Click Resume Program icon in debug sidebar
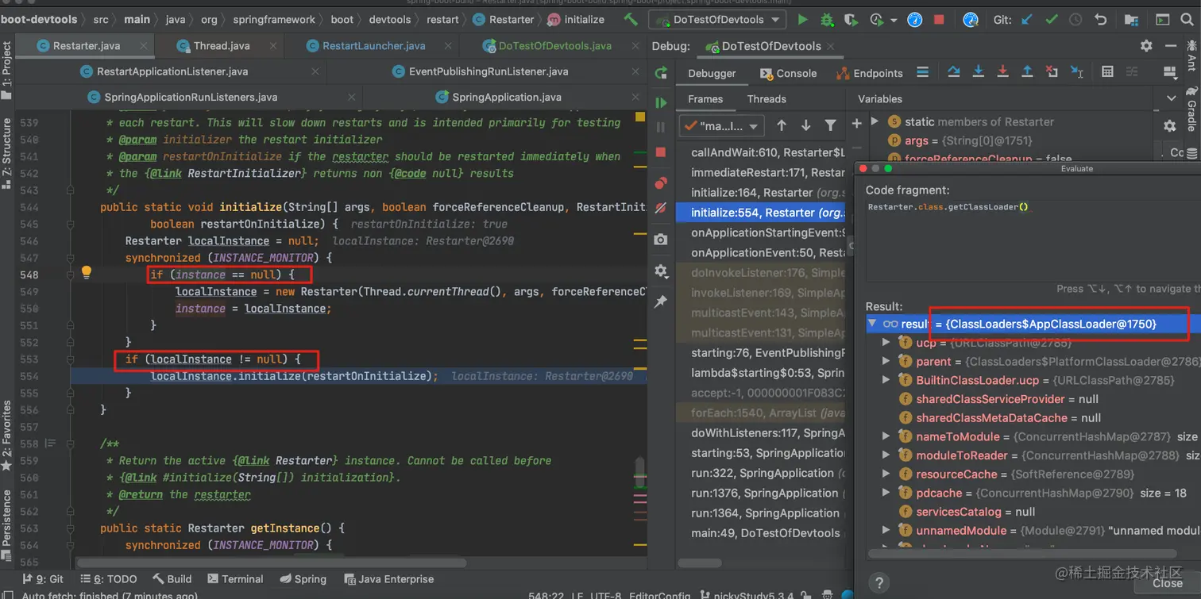The width and height of the screenshot is (1201, 599). point(661,102)
